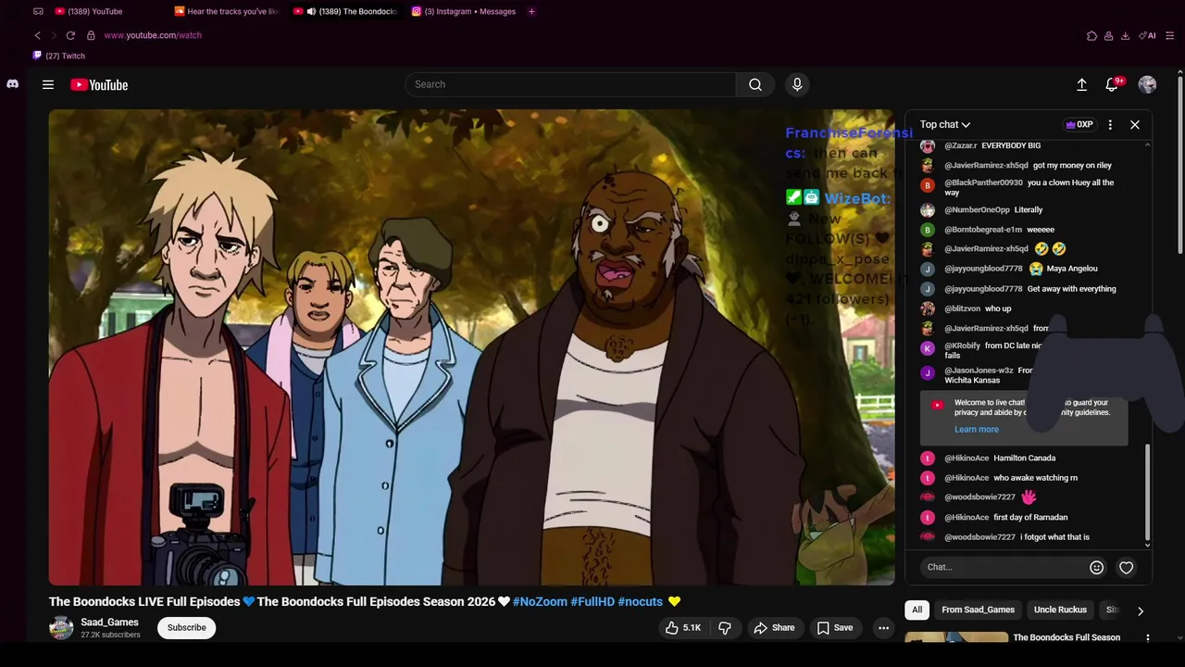This screenshot has height=667, width=1185.
Task: Focus the YouTube search field
Action: pyautogui.click(x=570, y=84)
